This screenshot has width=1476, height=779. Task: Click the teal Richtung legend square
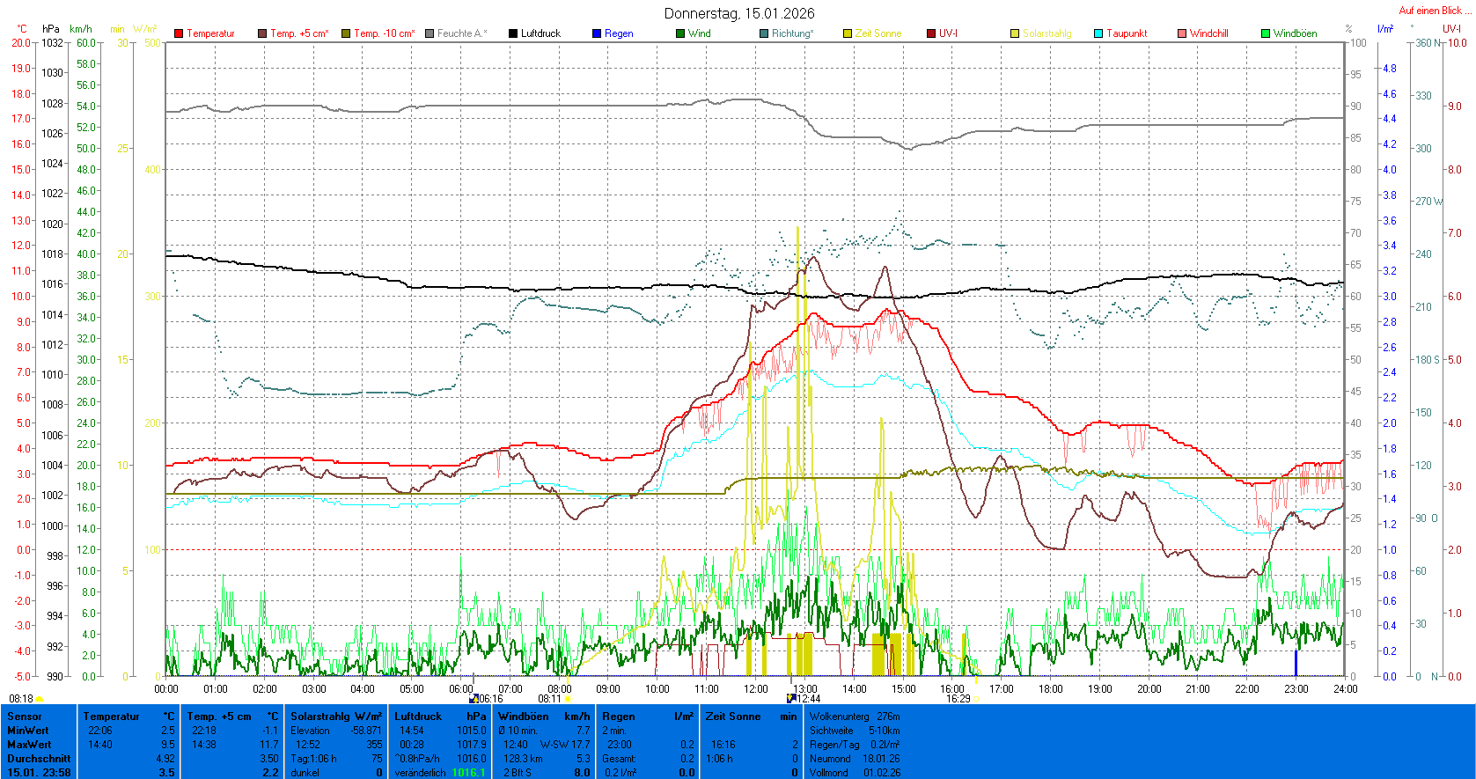tap(764, 33)
